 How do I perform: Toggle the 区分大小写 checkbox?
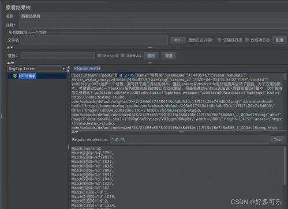pyautogui.click(x=99, y=56)
